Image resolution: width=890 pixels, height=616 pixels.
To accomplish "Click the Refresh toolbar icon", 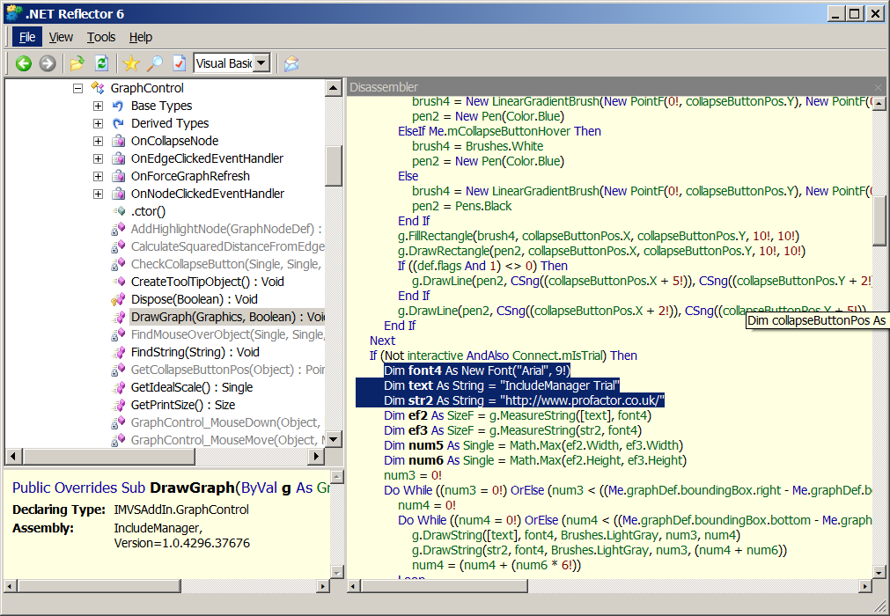I will coord(101,63).
